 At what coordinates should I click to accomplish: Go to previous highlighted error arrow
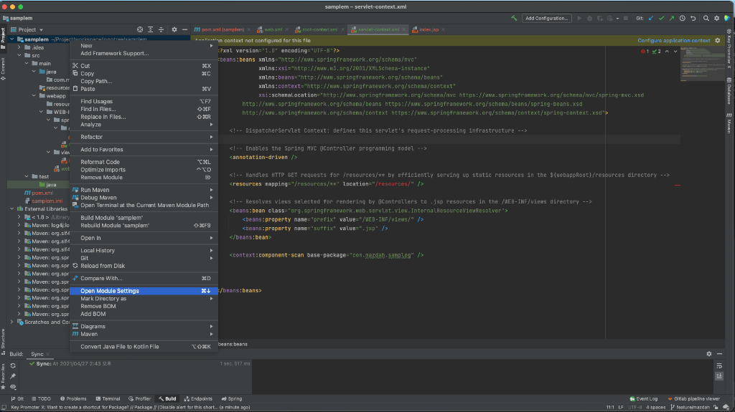coord(667,52)
